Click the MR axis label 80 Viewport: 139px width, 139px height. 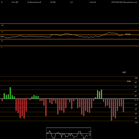(x=136, y=83)
